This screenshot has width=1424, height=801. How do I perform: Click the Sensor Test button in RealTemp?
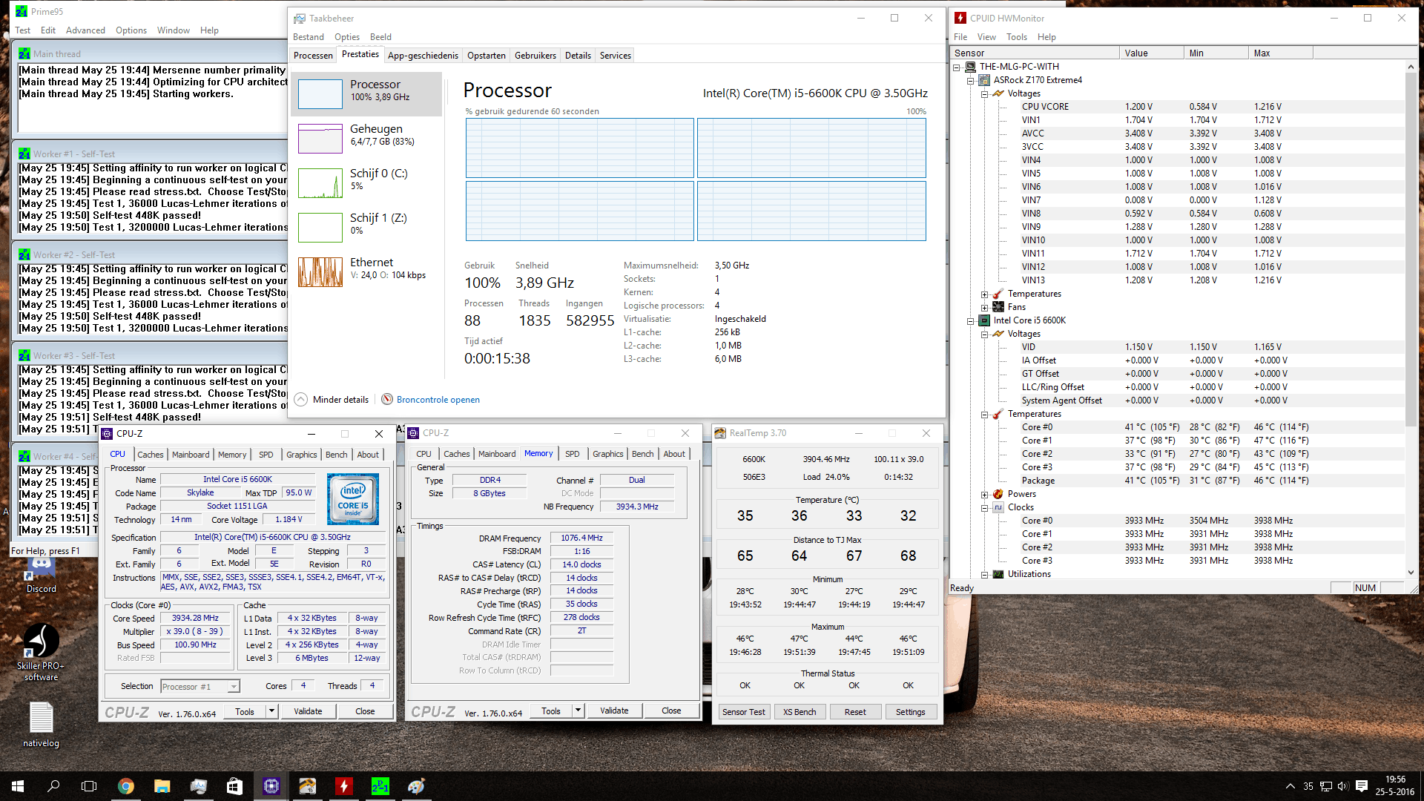click(x=743, y=712)
